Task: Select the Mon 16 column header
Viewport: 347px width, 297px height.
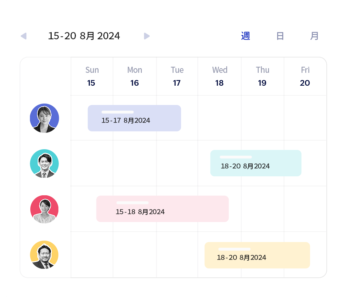Action: (135, 76)
